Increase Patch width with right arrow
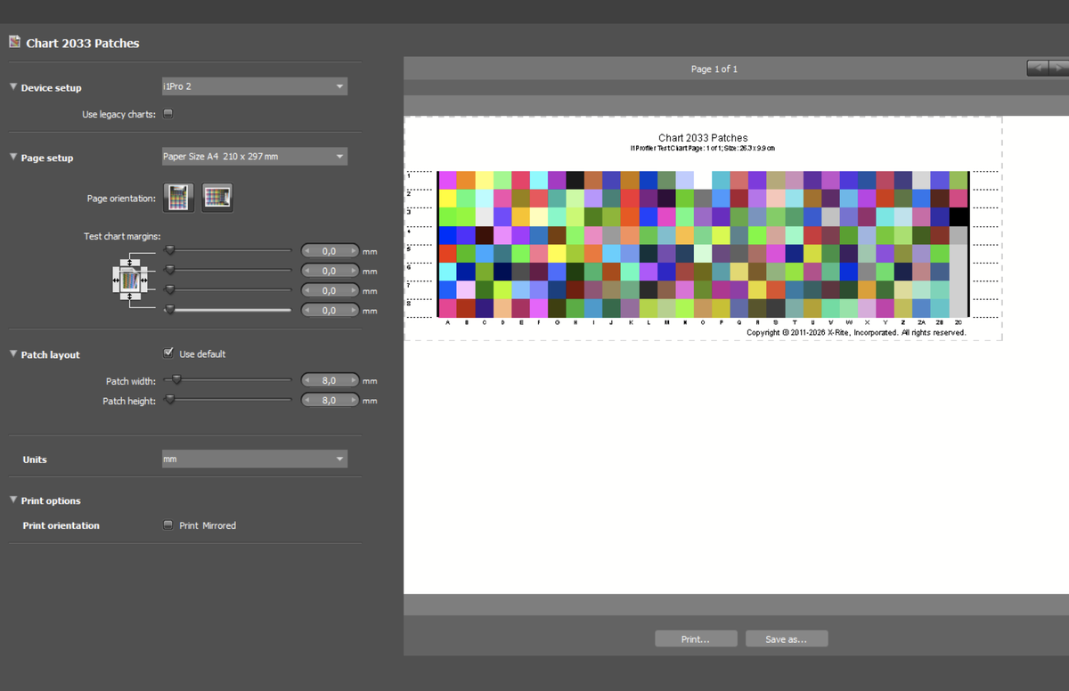Image resolution: width=1069 pixels, height=691 pixels. coord(354,380)
